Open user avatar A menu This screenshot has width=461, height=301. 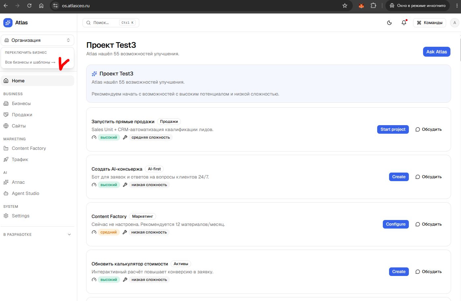point(455,23)
